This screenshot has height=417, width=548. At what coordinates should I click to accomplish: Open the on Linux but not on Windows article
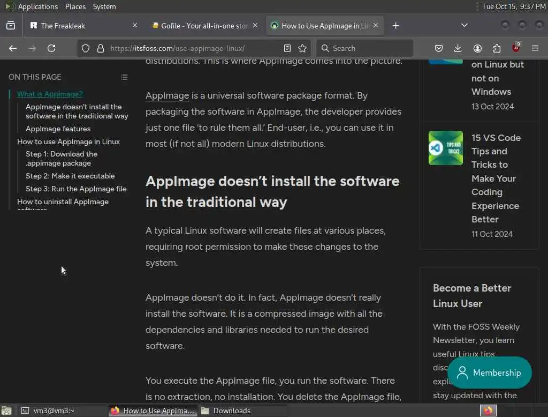(497, 78)
